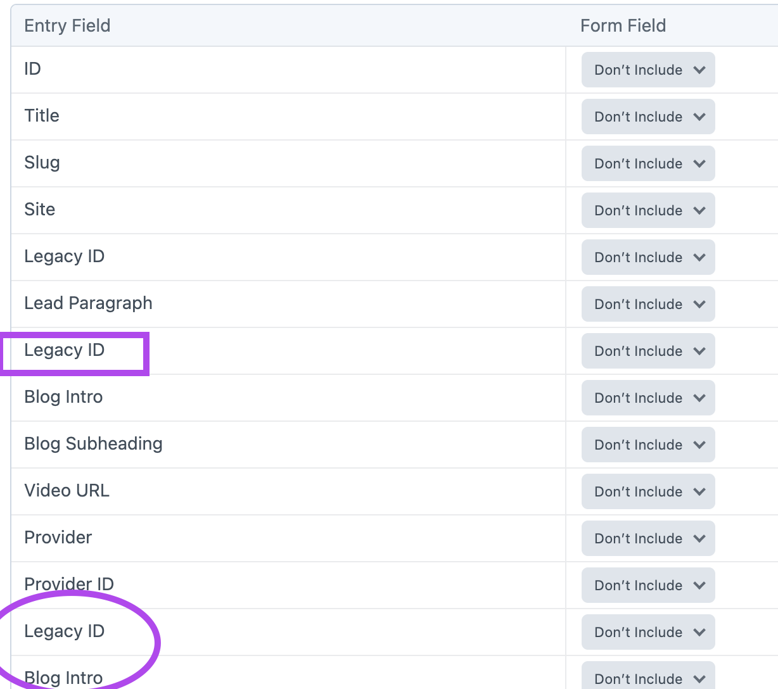Viewport: 778px width, 689px height.
Task: Select the Provider ID row label
Action: pos(68,584)
